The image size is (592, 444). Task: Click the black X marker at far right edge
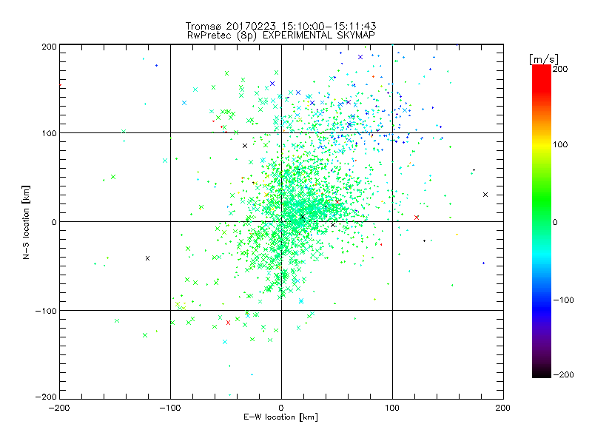pos(485,195)
